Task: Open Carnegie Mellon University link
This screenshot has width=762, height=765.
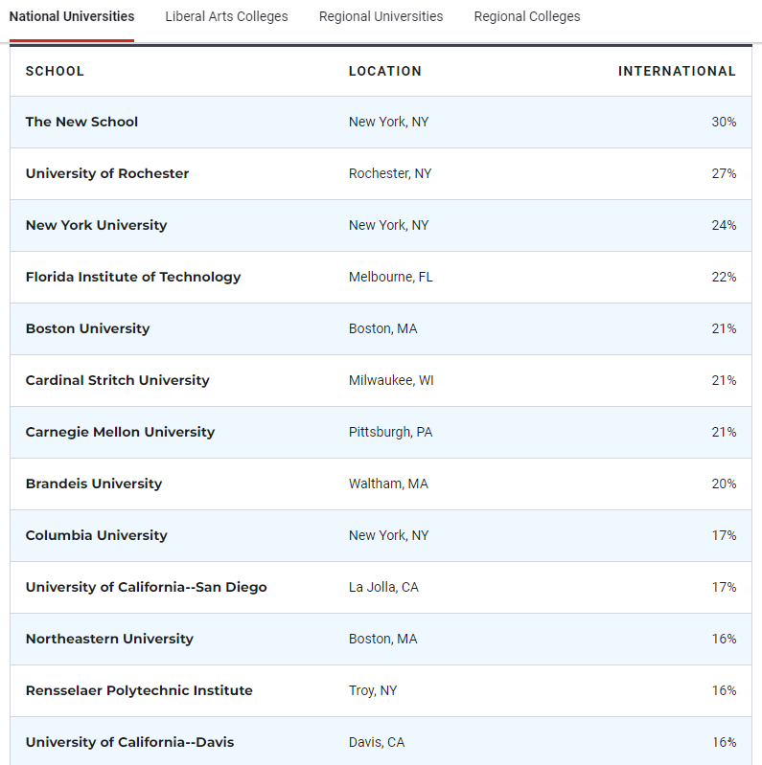Action: pyautogui.click(x=120, y=432)
